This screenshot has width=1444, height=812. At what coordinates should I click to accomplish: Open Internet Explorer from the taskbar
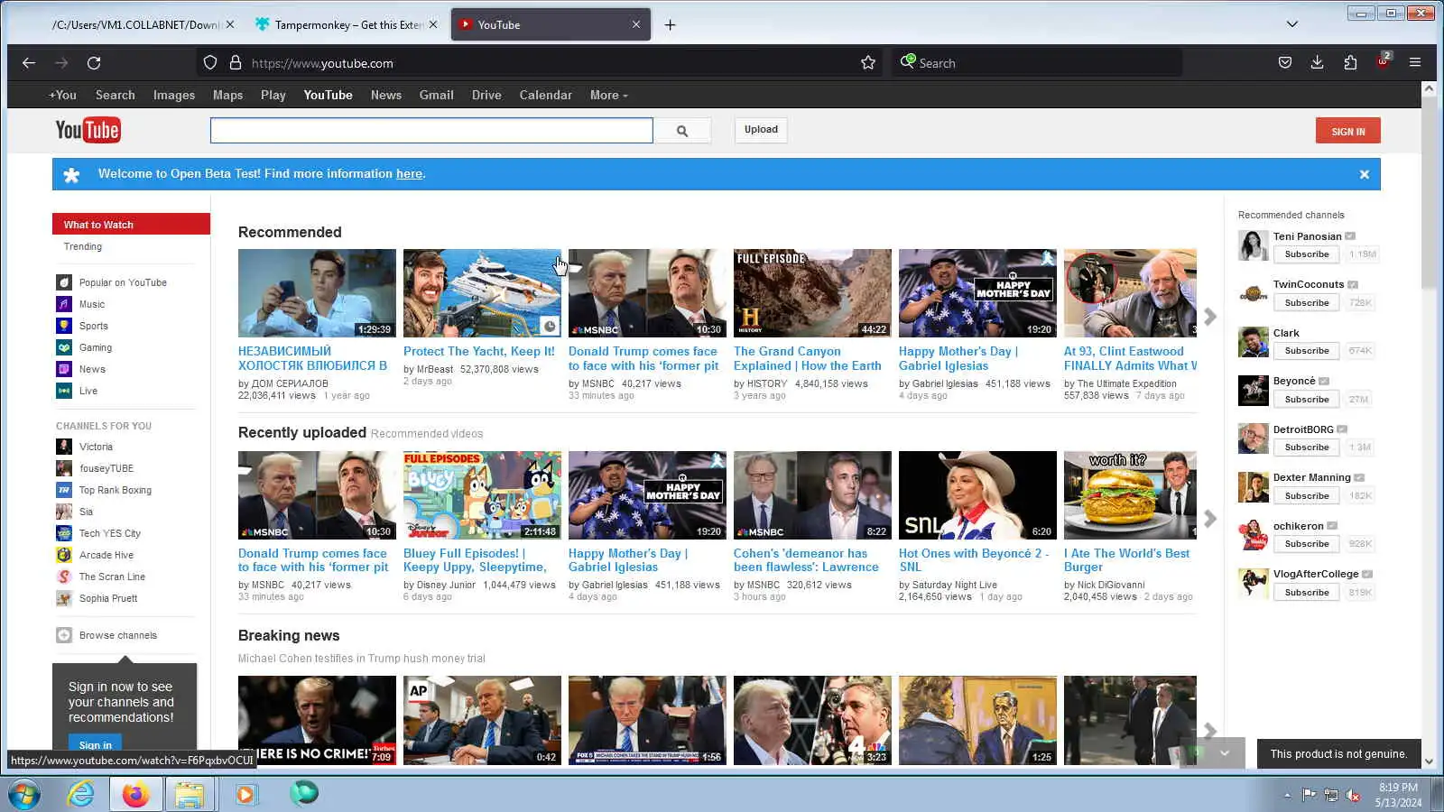tap(81, 794)
